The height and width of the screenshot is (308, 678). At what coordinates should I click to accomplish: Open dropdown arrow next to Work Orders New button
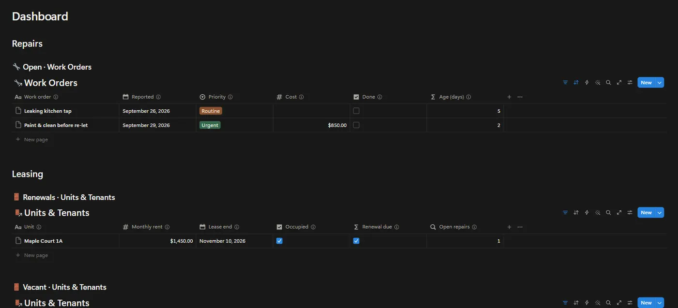click(660, 83)
